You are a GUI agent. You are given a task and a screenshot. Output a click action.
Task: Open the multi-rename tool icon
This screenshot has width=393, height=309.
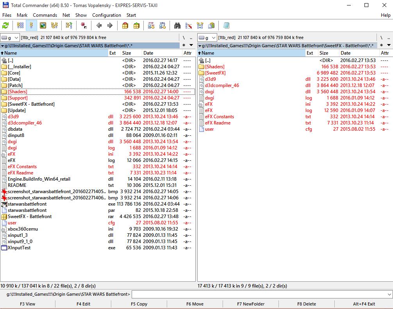[188, 25]
